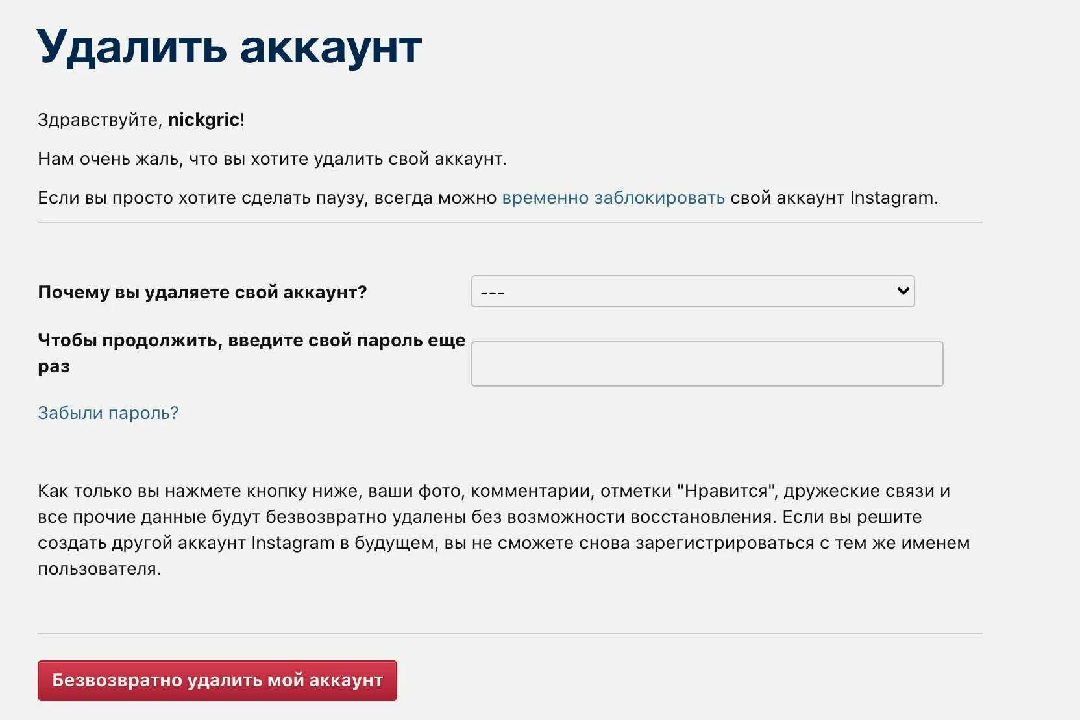Click the 'Здравствуйте' greeting text
This screenshot has width=1080, height=720.
click(x=97, y=119)
